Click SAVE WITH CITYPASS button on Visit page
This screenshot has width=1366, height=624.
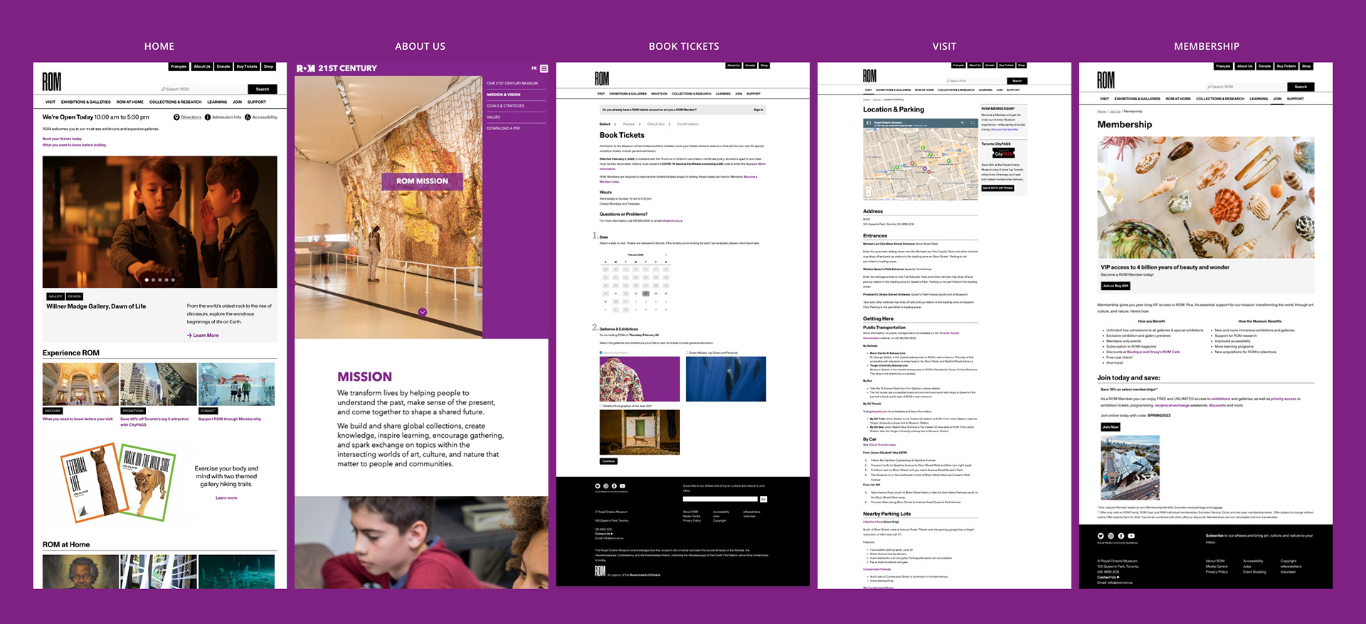pos(997,188)
